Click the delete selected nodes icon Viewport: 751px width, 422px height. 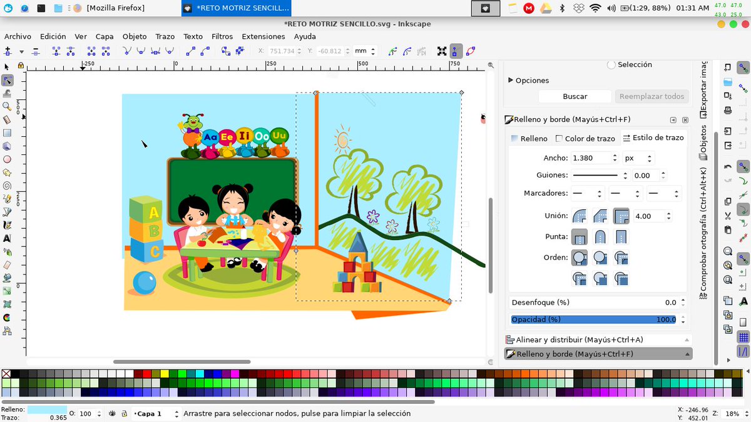pyautogui.click(x=35, y=51)
